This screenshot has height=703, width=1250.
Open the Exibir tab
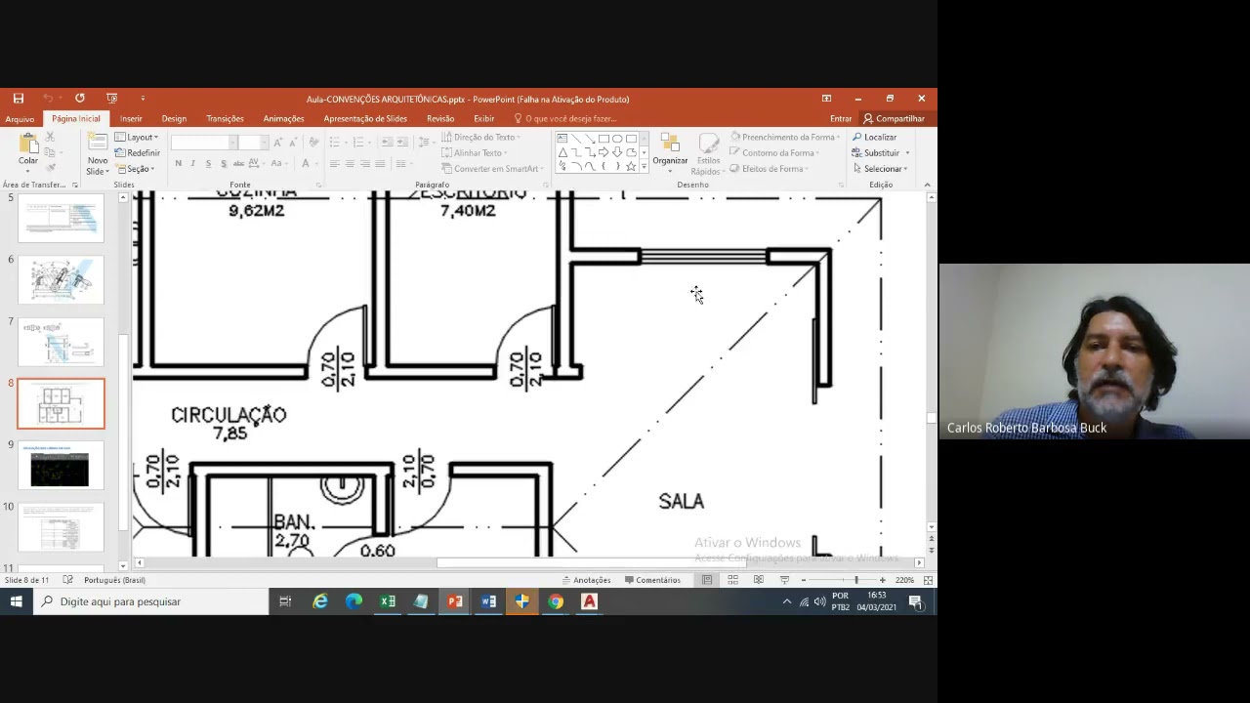484,119
